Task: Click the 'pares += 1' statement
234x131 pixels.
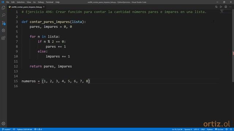Action: click(56, 47)
